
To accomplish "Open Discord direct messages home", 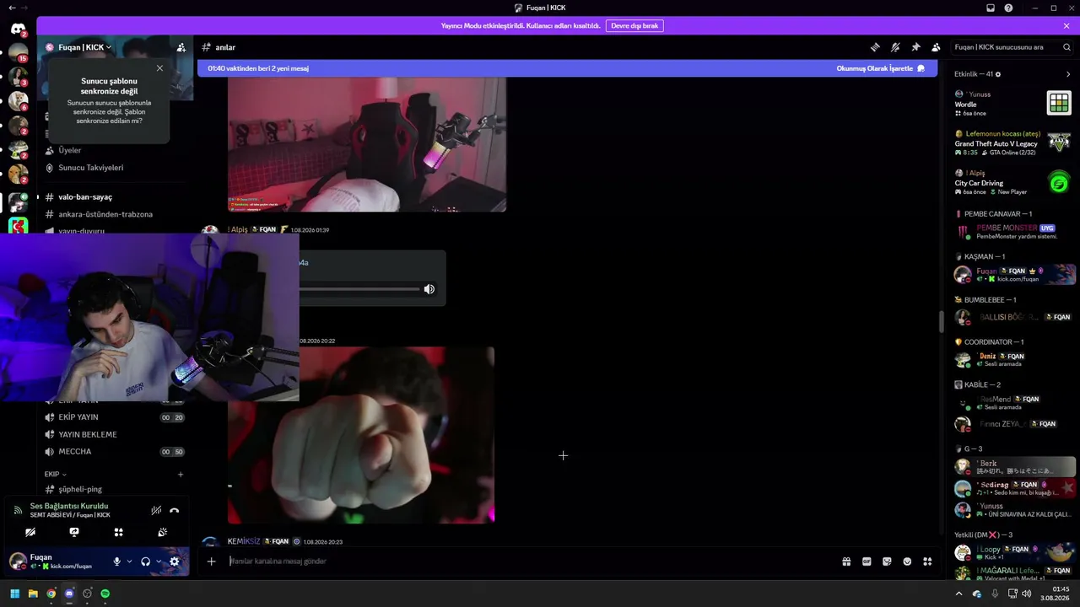I will (x=18, y=30).
